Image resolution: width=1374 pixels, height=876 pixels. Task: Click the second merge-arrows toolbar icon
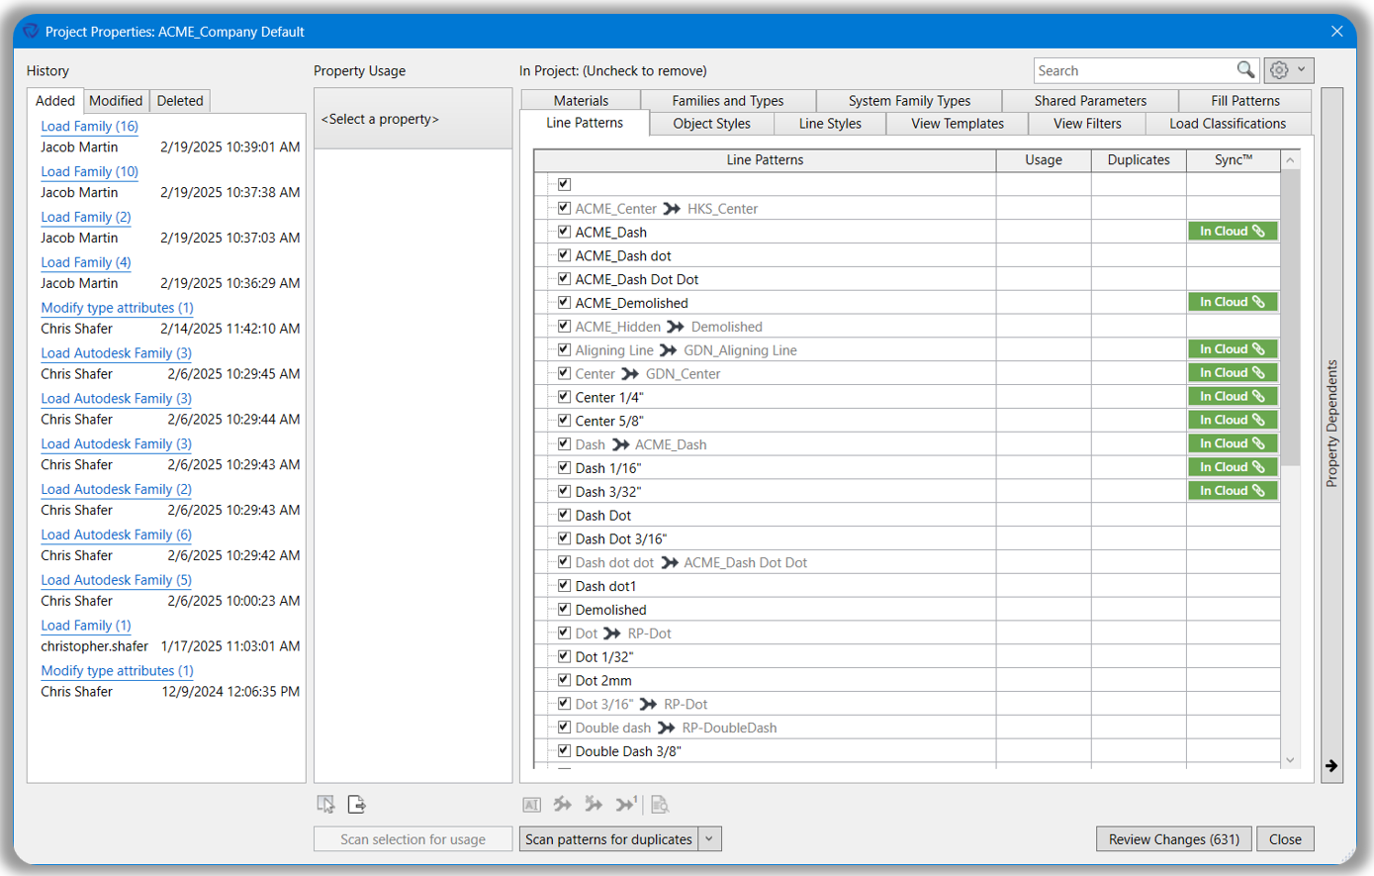coord(594,805)
